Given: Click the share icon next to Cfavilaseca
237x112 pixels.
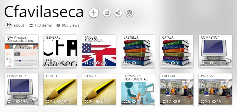Looking at the screenshot, I should 118,13.
